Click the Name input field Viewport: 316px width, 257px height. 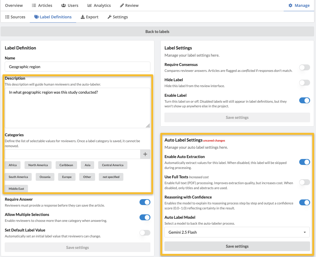tap(77, 67)
